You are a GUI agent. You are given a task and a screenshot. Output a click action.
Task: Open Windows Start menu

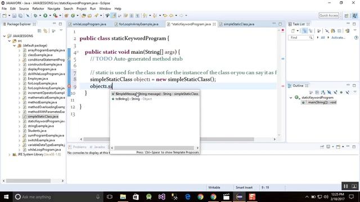(x=6, y=197)
